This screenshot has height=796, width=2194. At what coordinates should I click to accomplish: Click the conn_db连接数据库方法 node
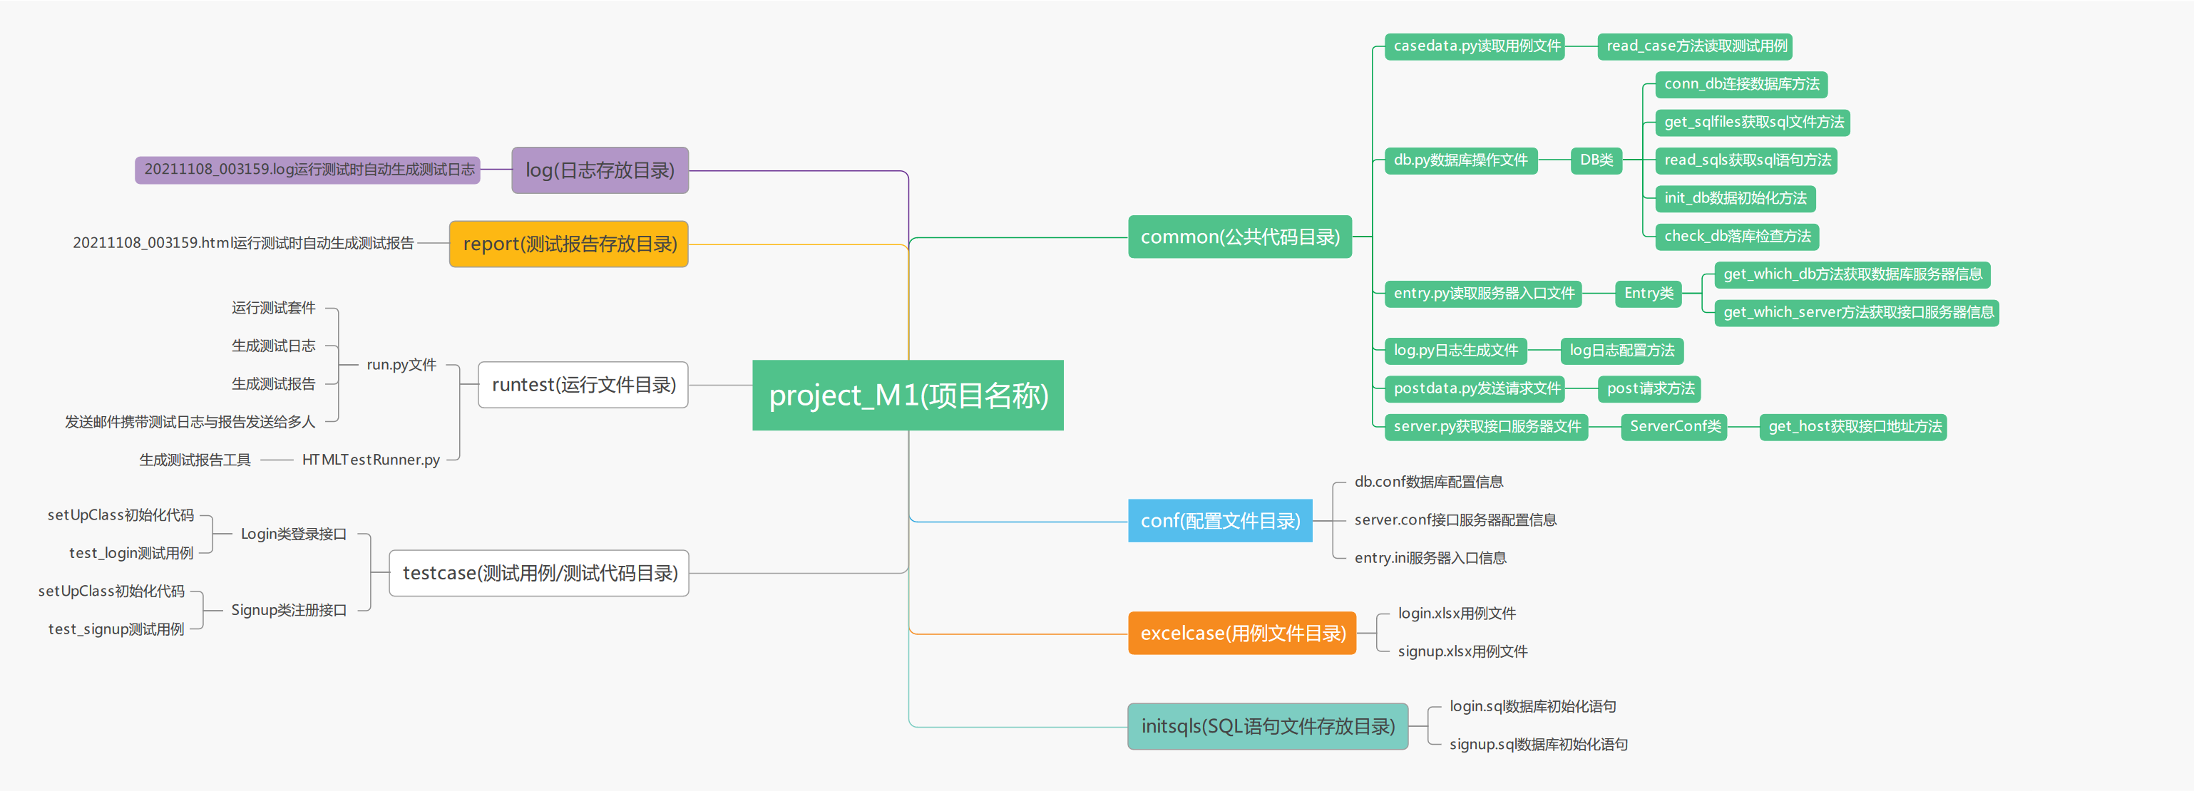pos(1741,84)
